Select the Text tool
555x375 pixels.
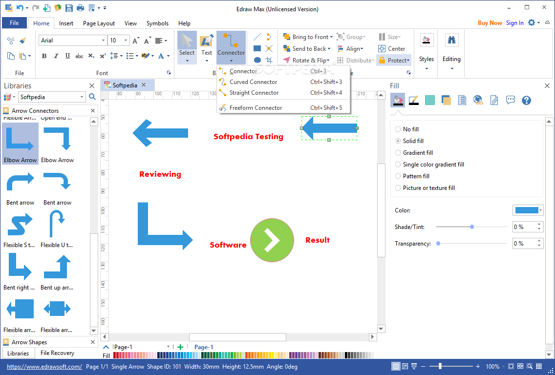point(207,47)
